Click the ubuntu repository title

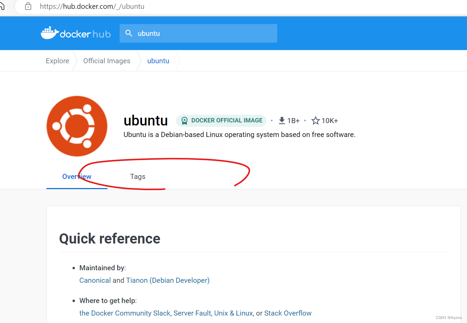146,120
